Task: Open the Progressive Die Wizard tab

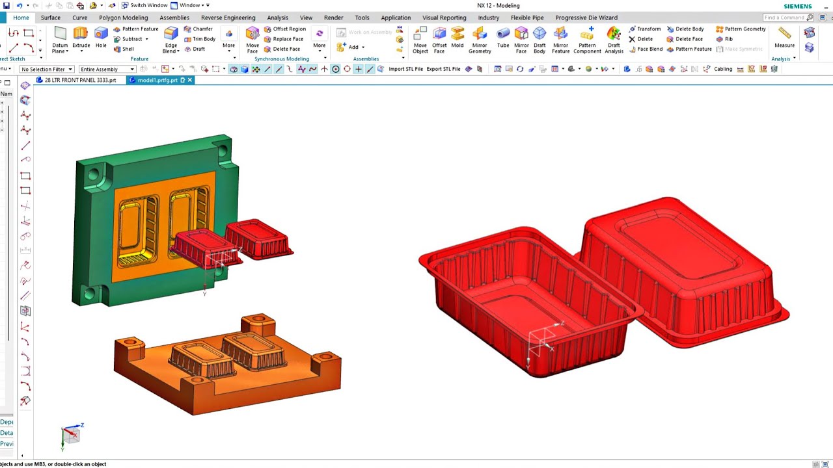Action: click(586, 18)
